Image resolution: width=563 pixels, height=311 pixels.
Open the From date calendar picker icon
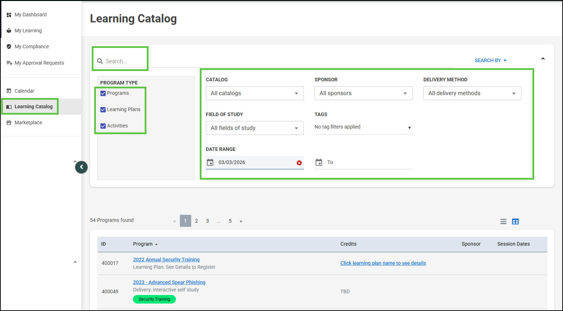click(210, 162)
